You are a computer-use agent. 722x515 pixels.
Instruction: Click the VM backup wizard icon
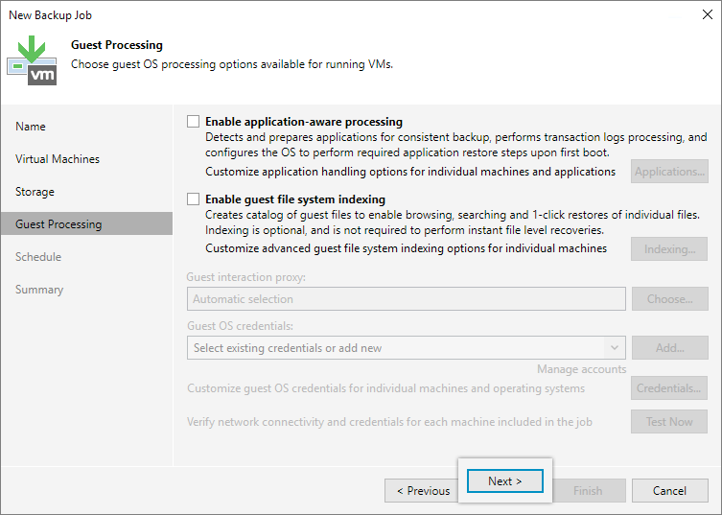(x=32, y=60)
